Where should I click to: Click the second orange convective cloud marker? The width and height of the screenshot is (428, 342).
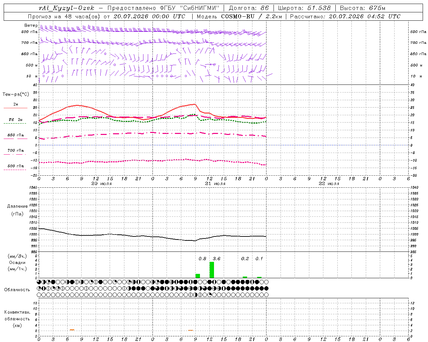click(x=191, y=330)
